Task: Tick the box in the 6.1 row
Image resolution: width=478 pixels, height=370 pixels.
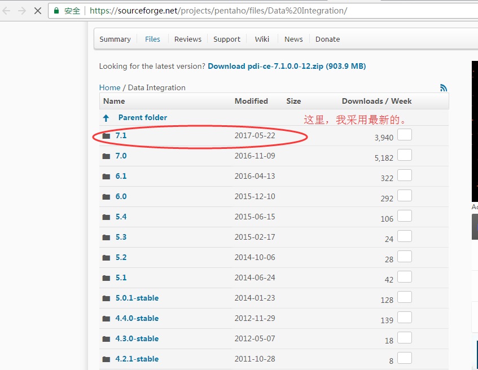Action: pos(405,175)
